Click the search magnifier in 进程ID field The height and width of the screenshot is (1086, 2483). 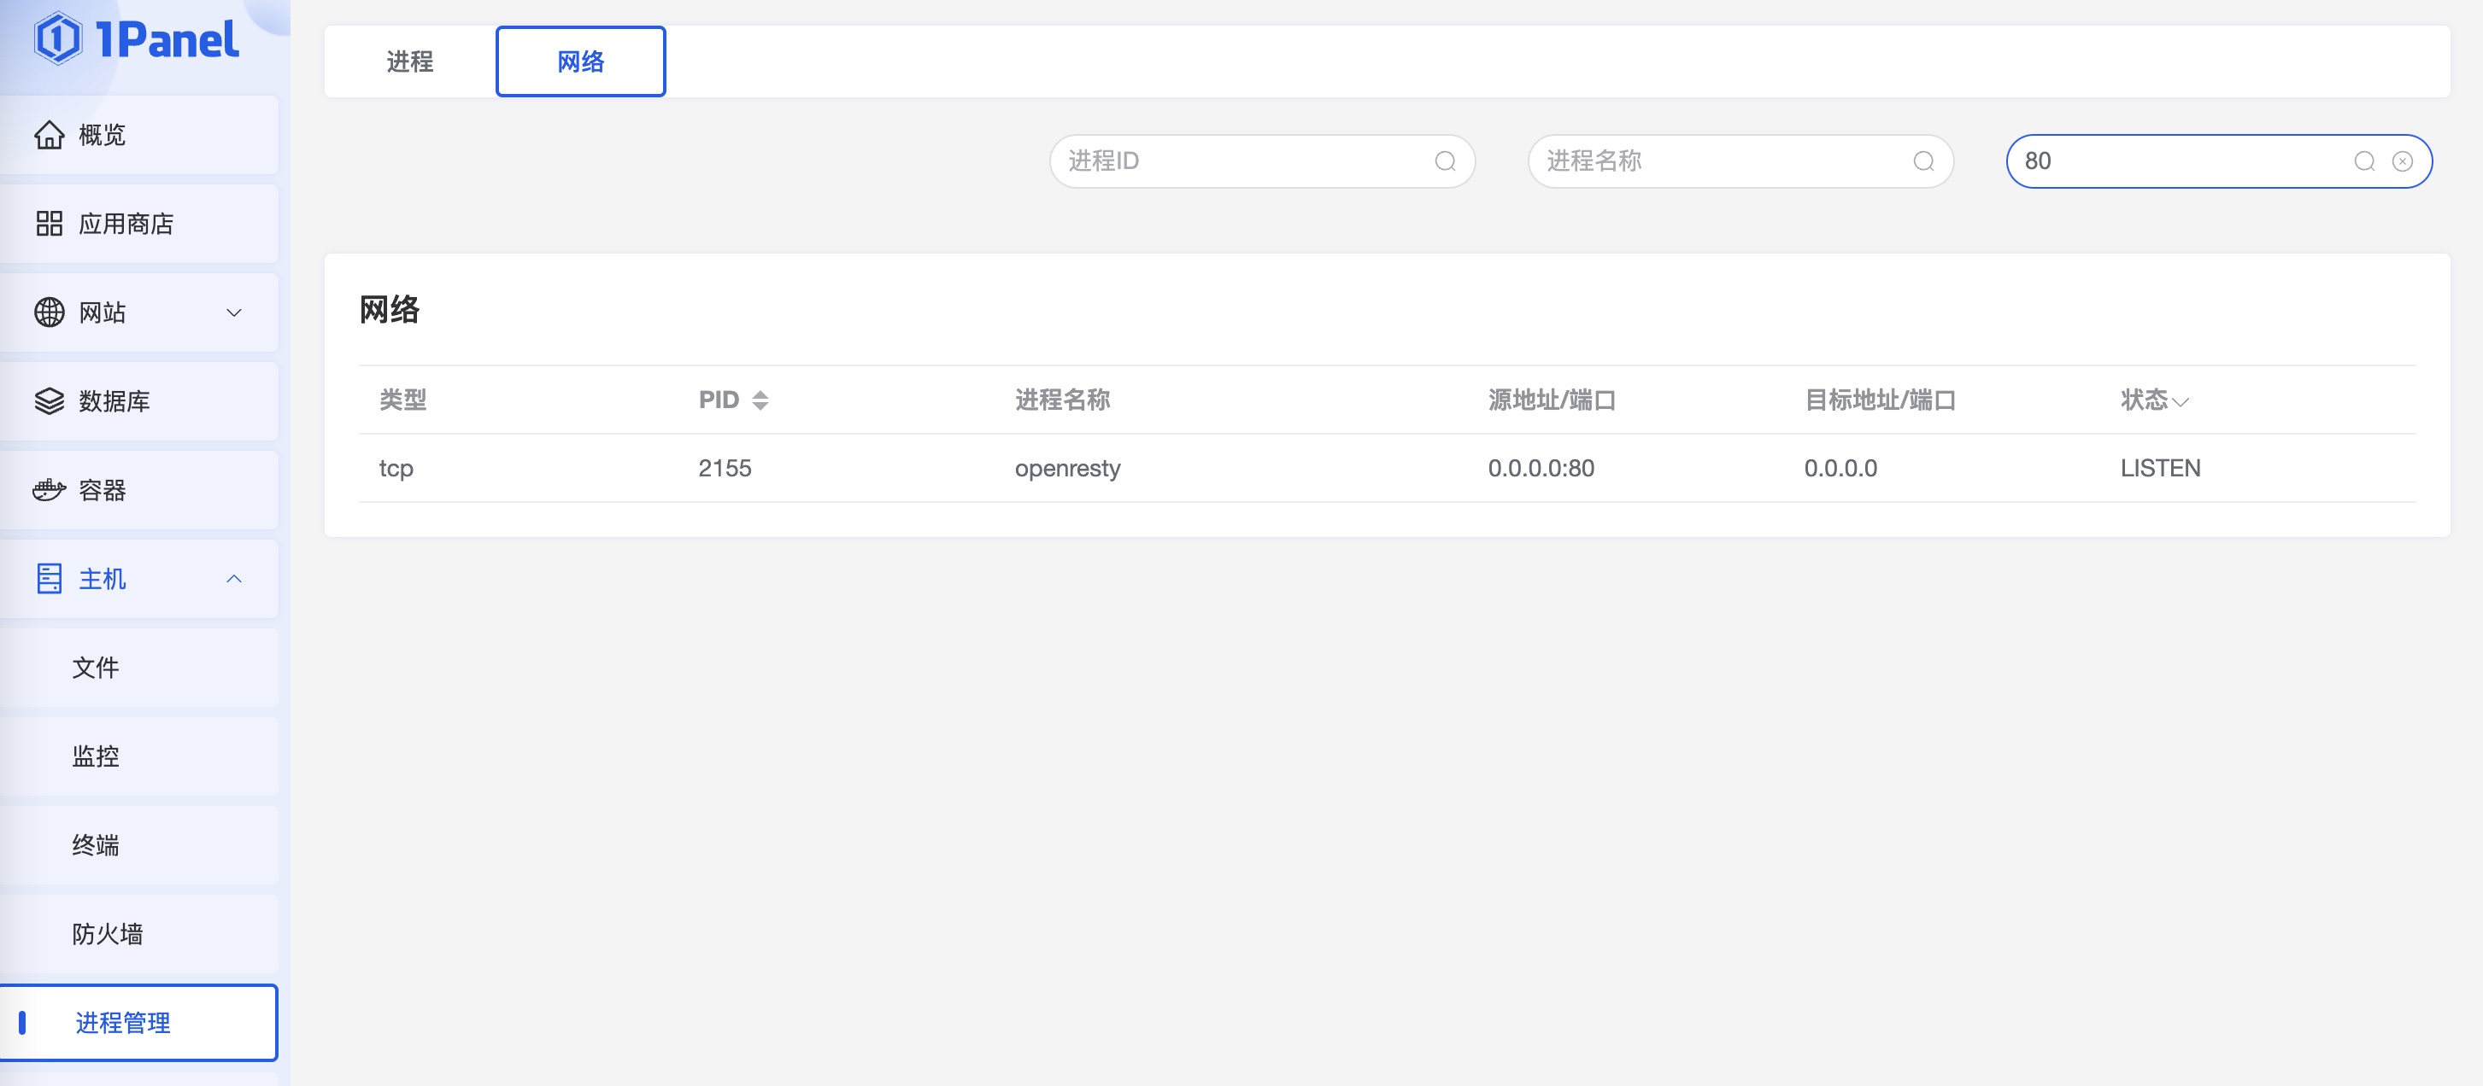click(1444, 161)
